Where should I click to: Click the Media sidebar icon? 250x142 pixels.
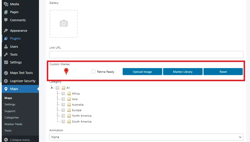coord(6,4)
